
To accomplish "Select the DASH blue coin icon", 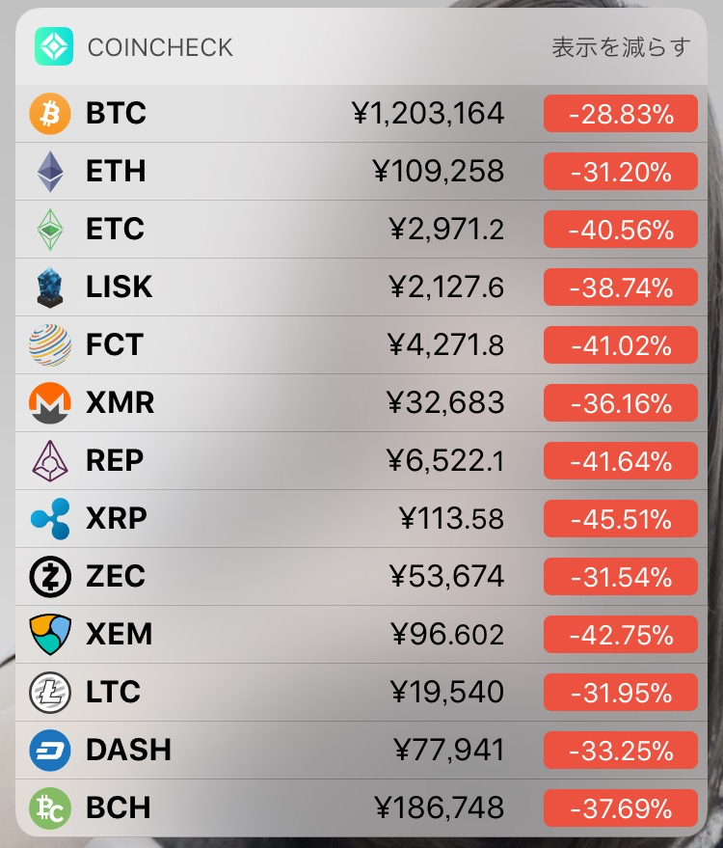I will pos(50,751).
